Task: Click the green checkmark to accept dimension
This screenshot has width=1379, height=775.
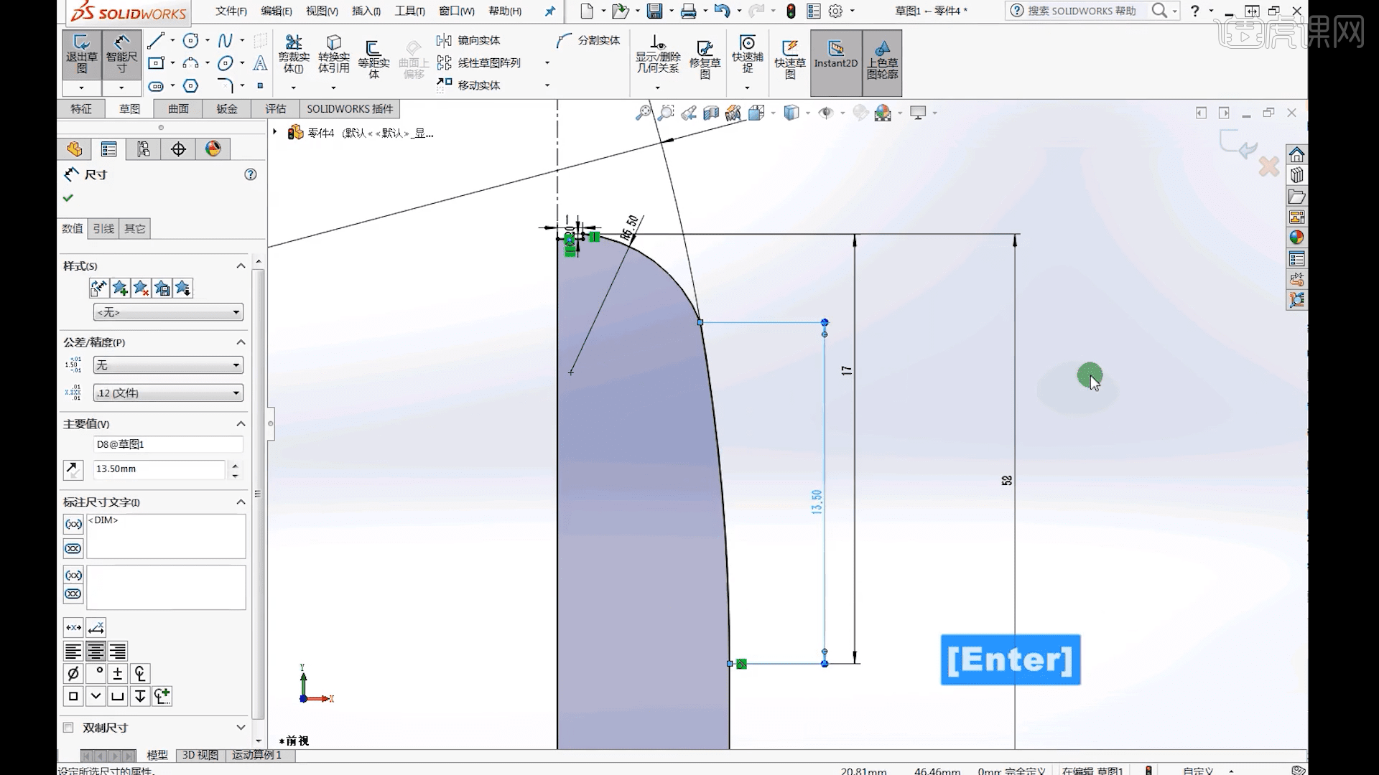Action: tap(68, 197)
